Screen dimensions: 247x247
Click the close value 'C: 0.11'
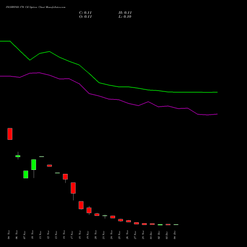pyautogui.click(x=85, y=13)
